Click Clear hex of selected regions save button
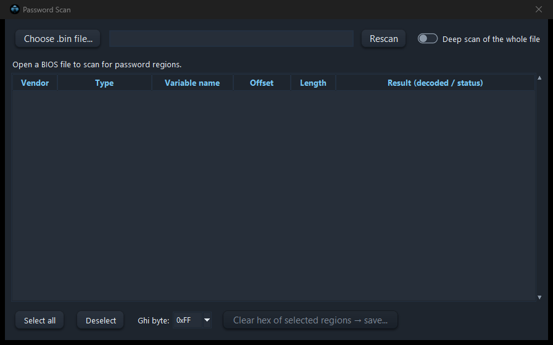553x345 pixels. pos(310,320)
